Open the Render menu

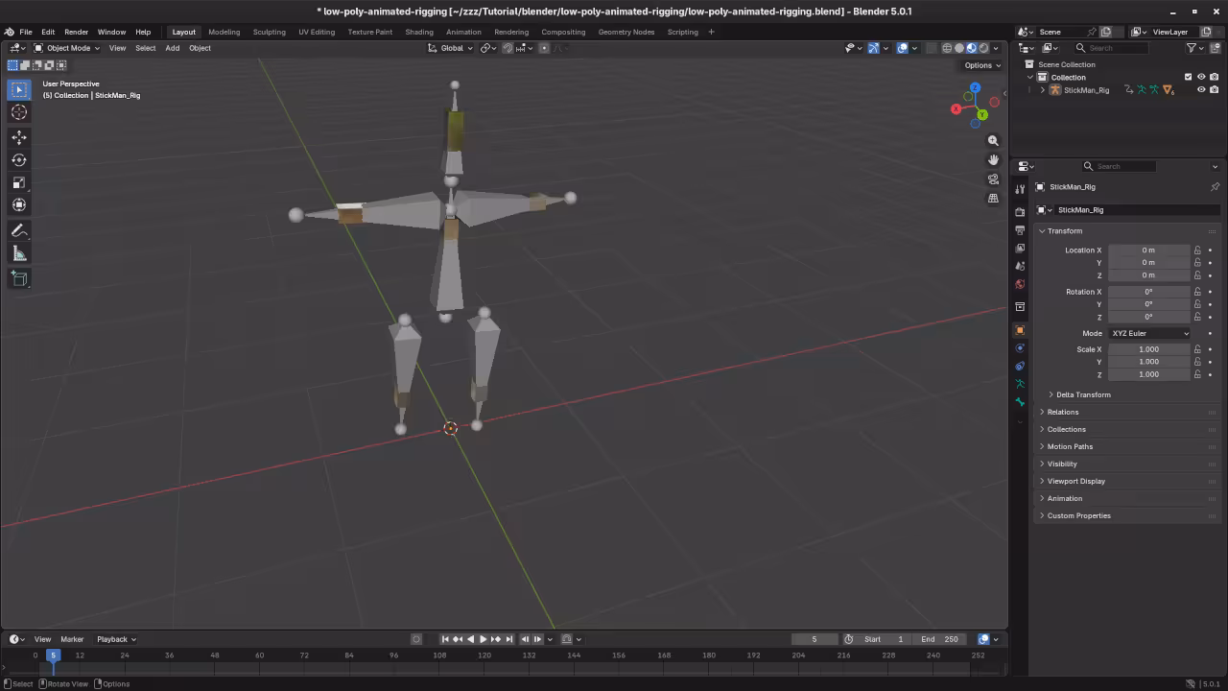[76, 32]
